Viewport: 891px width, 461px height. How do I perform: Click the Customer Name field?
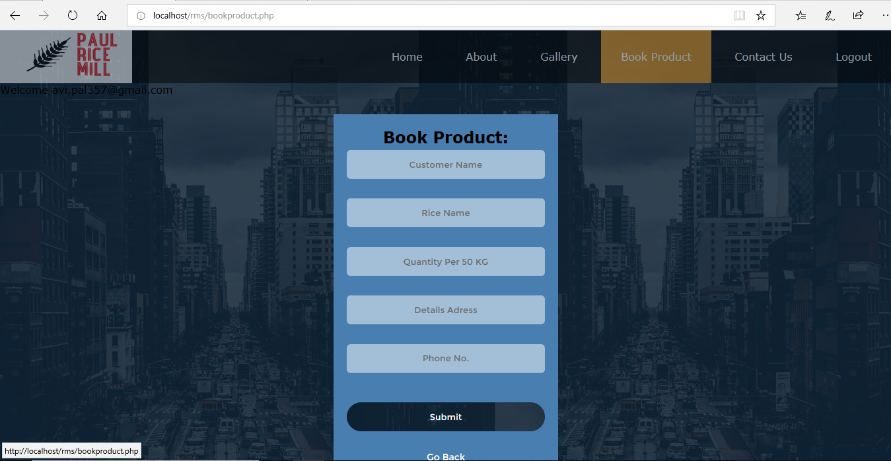pyautogui.click(x=446, y=164)
